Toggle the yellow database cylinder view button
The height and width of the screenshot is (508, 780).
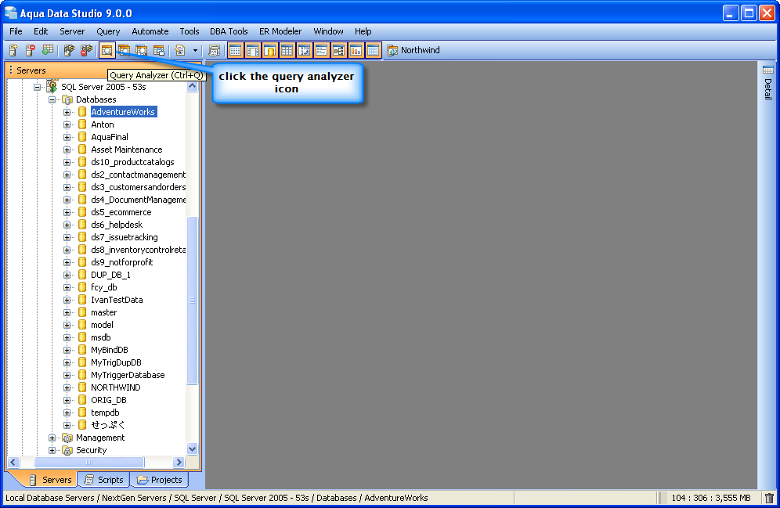pos(269,50)
